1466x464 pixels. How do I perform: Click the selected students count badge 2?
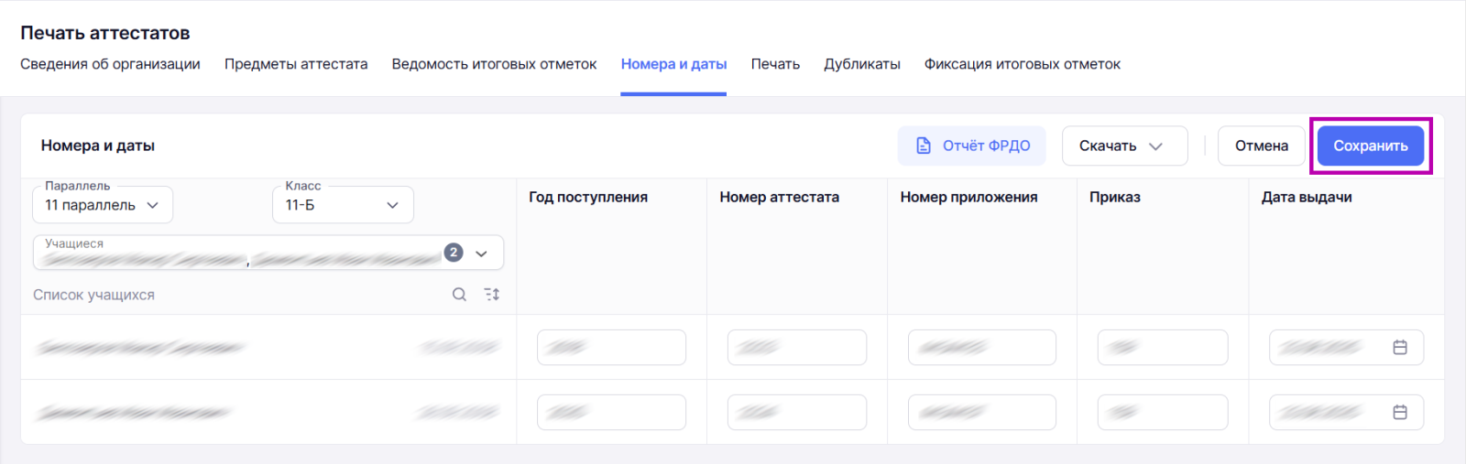(x=454, y=253)
